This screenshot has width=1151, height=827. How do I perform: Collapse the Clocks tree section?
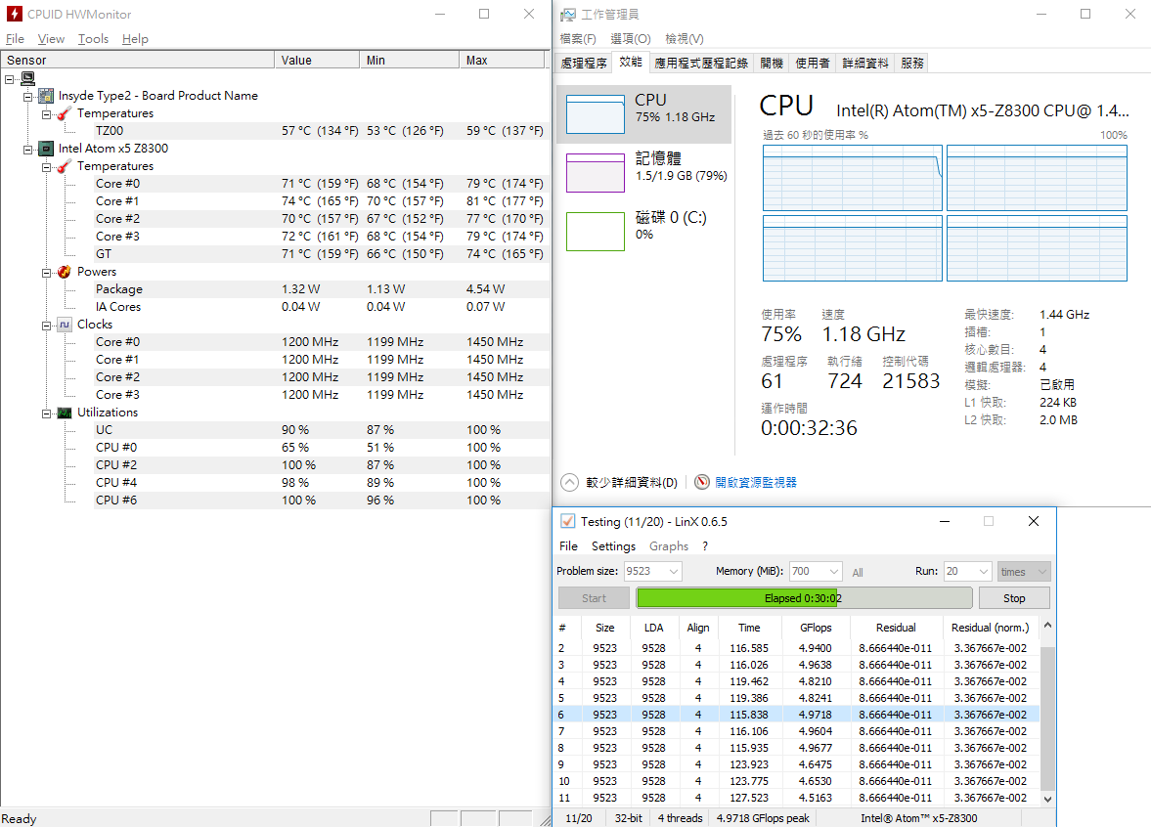tap(46, 326)
